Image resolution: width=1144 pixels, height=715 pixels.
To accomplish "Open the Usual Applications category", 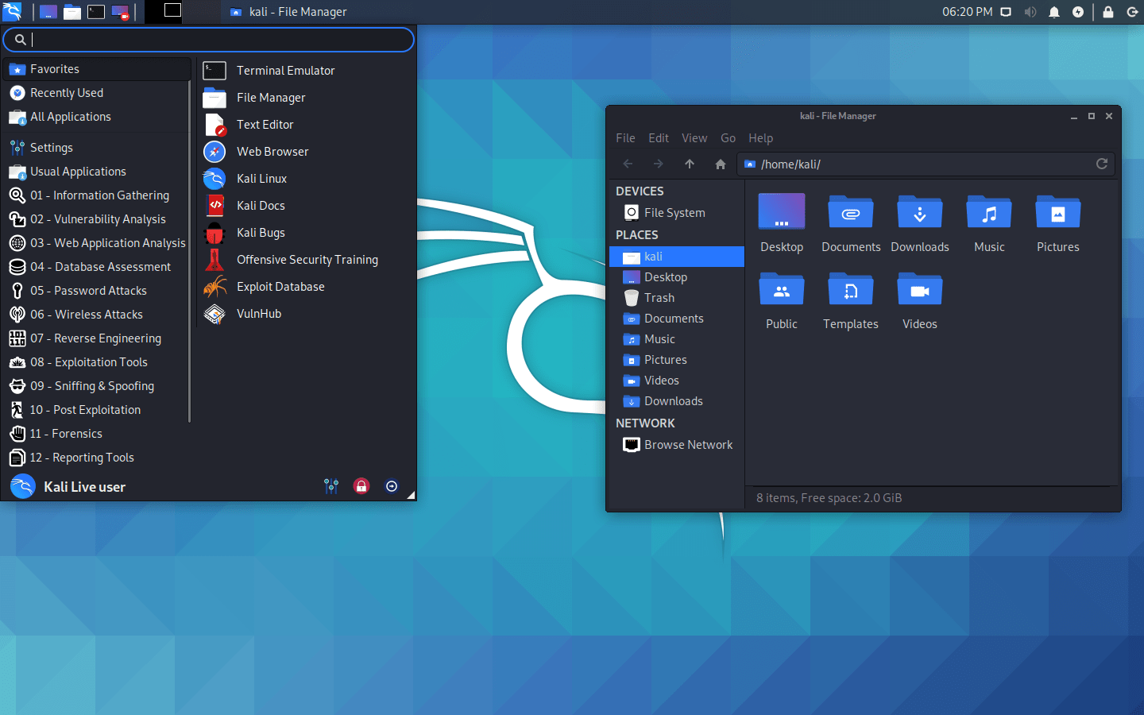I will [97, 172].
